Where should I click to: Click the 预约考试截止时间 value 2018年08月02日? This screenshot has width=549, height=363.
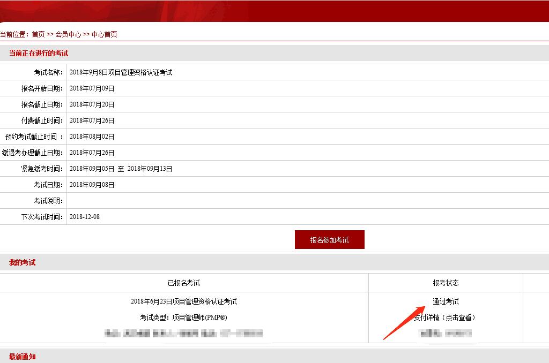pyautogui.click(x=92, y=137)
